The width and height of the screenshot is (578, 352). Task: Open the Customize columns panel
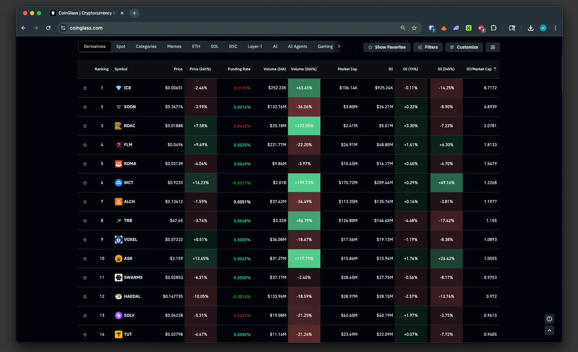pos(464,47)
